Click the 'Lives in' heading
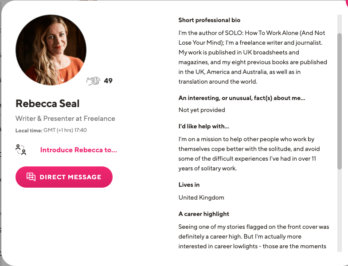348x266 pixels. (x=189, y=185)
